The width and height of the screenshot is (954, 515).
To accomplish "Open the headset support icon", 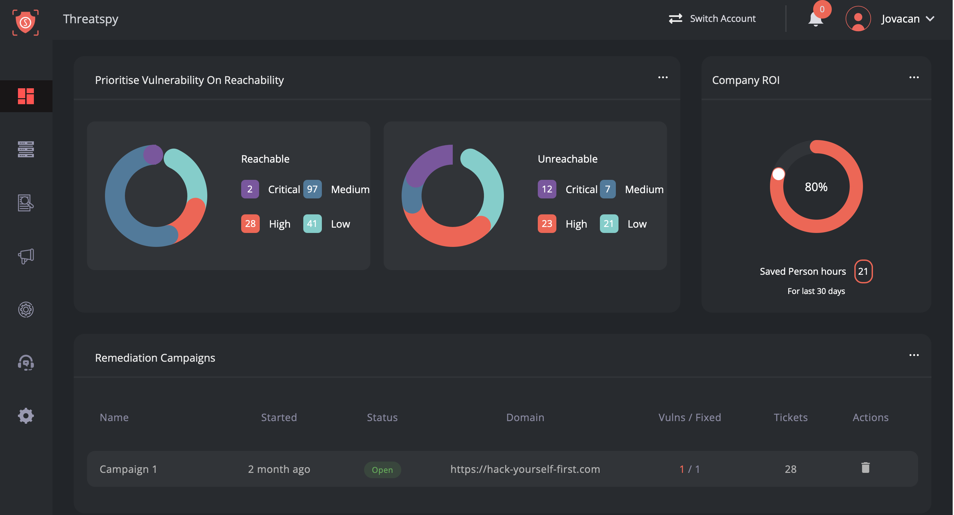I will click(x=26, y=363).
